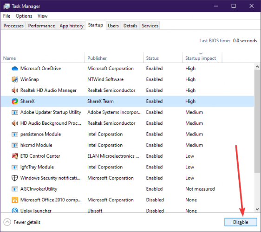Screen dimensions: 261x232
Task: Select HD Audio Background Proc... name
Action: tap(51, 123)
